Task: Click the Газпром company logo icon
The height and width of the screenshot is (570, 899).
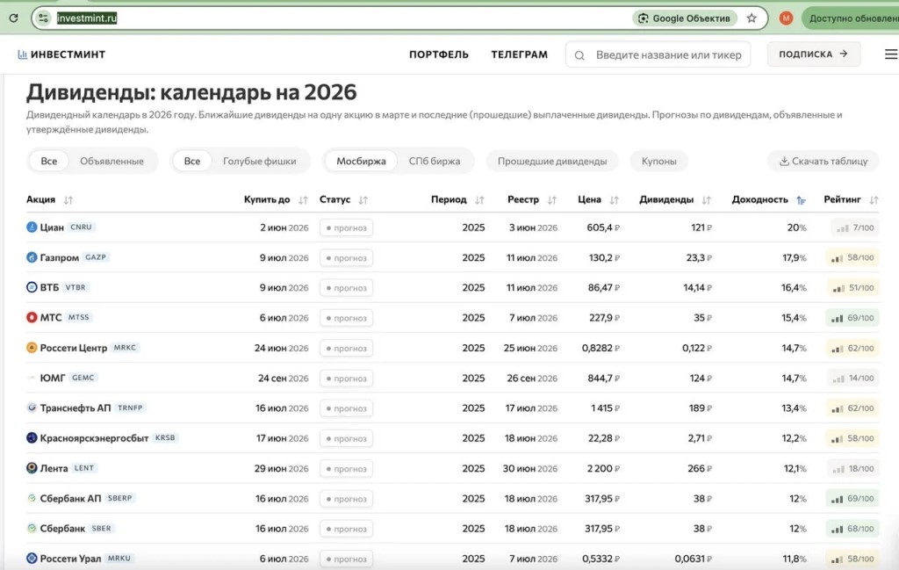Action: pos(32,257)
